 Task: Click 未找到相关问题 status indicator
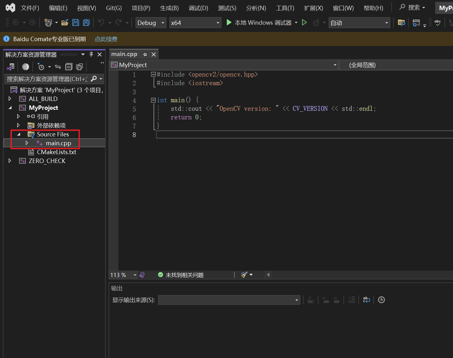coord(181,275)
